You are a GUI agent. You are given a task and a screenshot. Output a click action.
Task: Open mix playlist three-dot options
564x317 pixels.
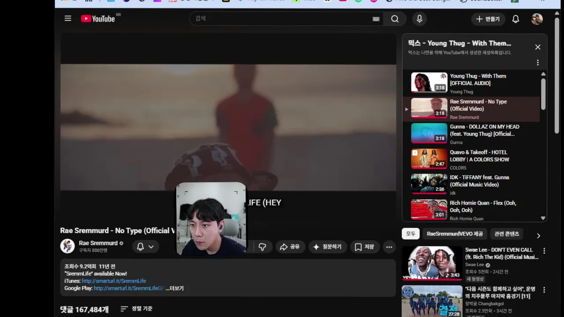click(538, 63)
